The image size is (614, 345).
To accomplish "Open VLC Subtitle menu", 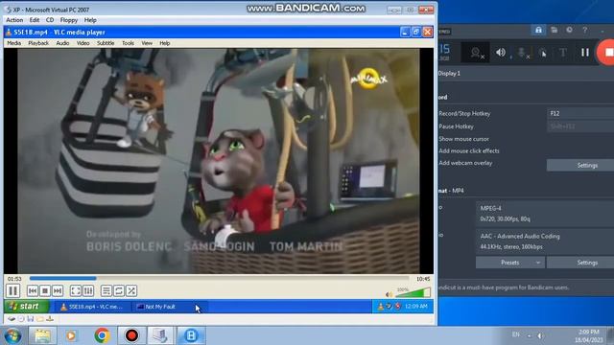I will (x=106, y=43).
